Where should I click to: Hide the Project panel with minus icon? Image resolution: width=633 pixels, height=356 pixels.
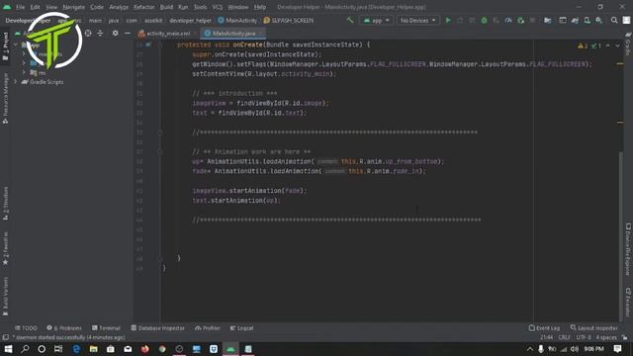[128, 33]
